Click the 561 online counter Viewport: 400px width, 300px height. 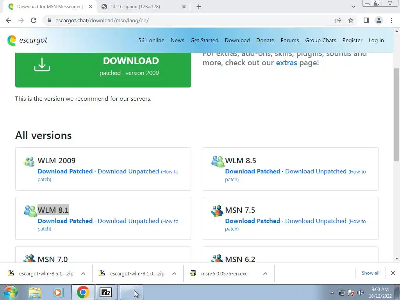(x=151, y=40)
